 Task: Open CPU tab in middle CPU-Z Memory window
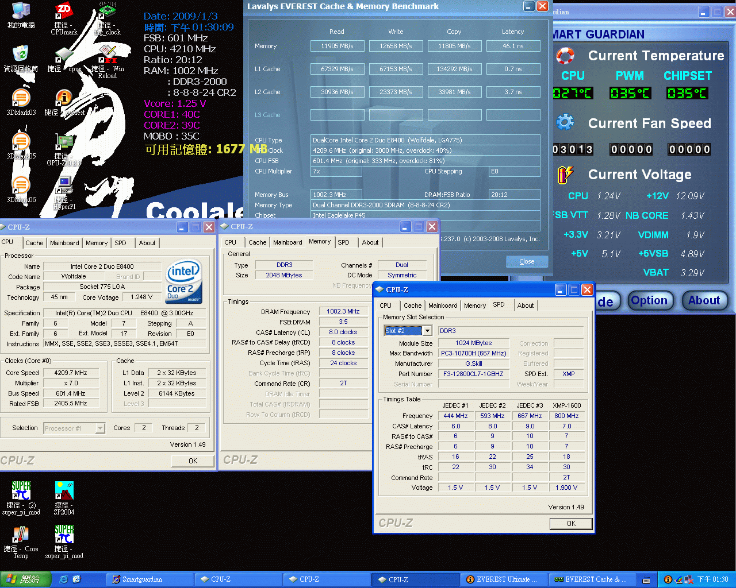point(231,242)
